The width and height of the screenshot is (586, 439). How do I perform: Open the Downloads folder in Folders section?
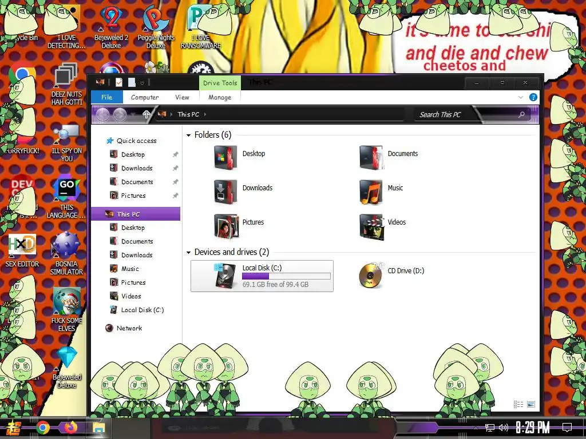tap(243, 191)
